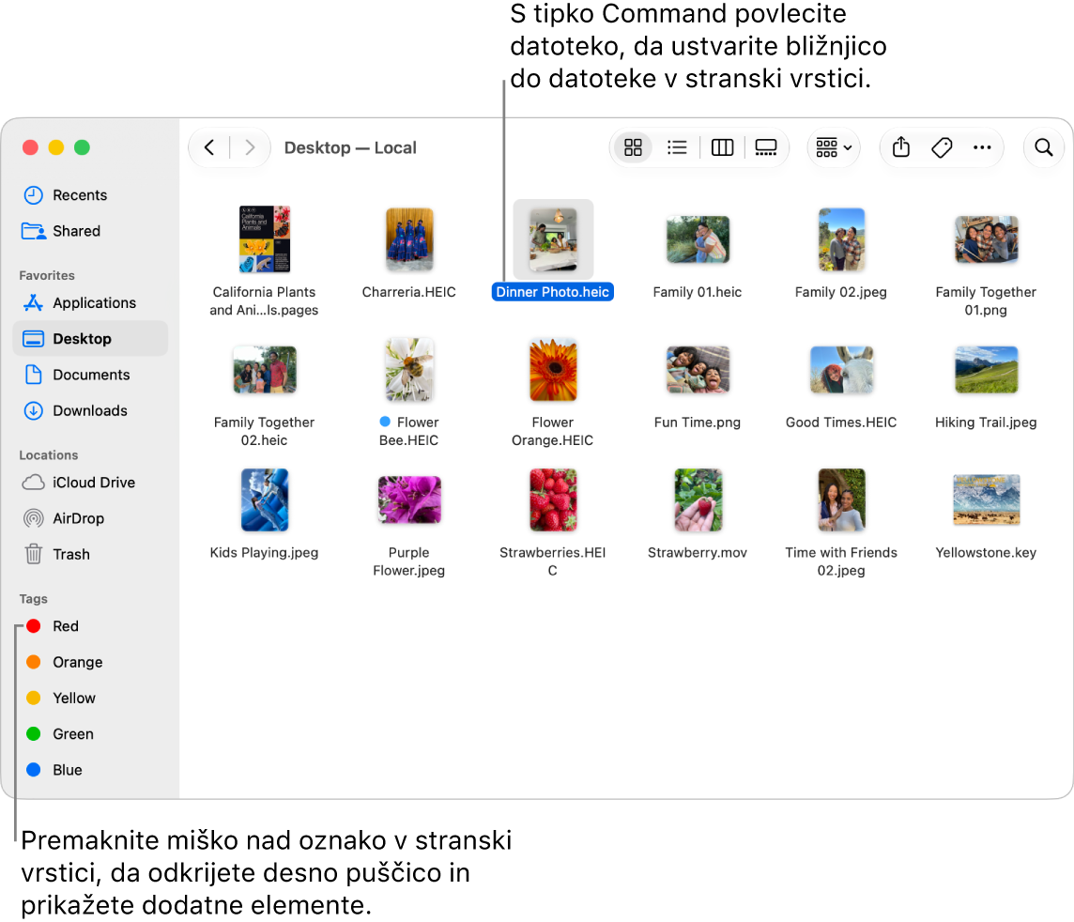This screenshot has width=1074, height=922.
Task: Switch to icon grid view
Action: coord(633,147)
